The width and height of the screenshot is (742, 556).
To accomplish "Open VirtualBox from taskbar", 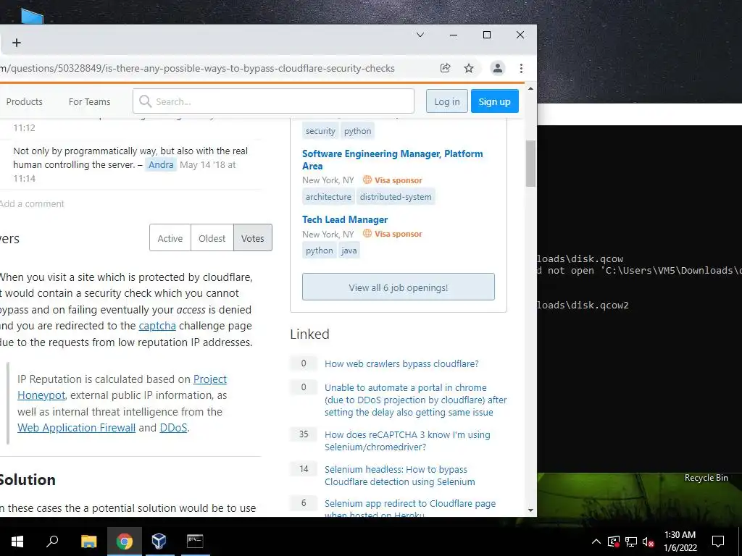I will click(x=159, y=542).
